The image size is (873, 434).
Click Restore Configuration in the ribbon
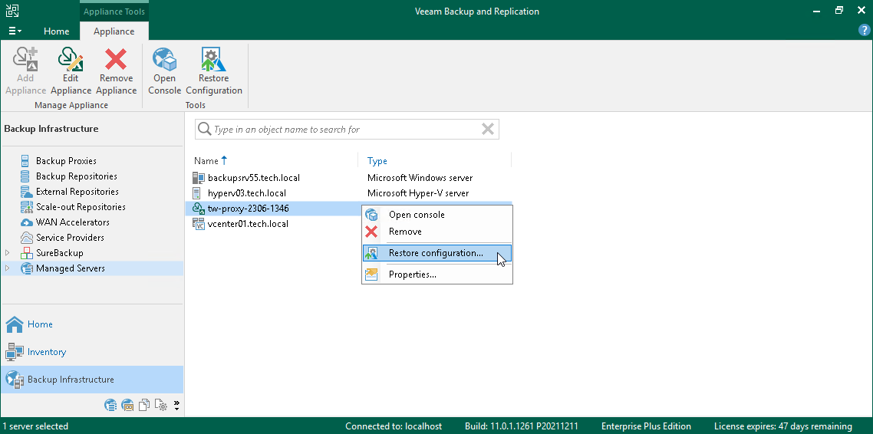pyautogui.click(x=214, y=72)
